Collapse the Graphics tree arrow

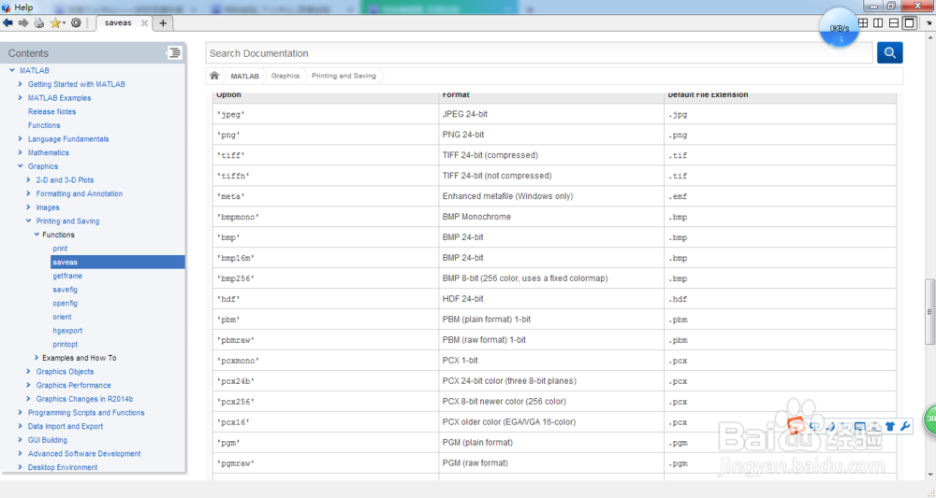[21, 166]
